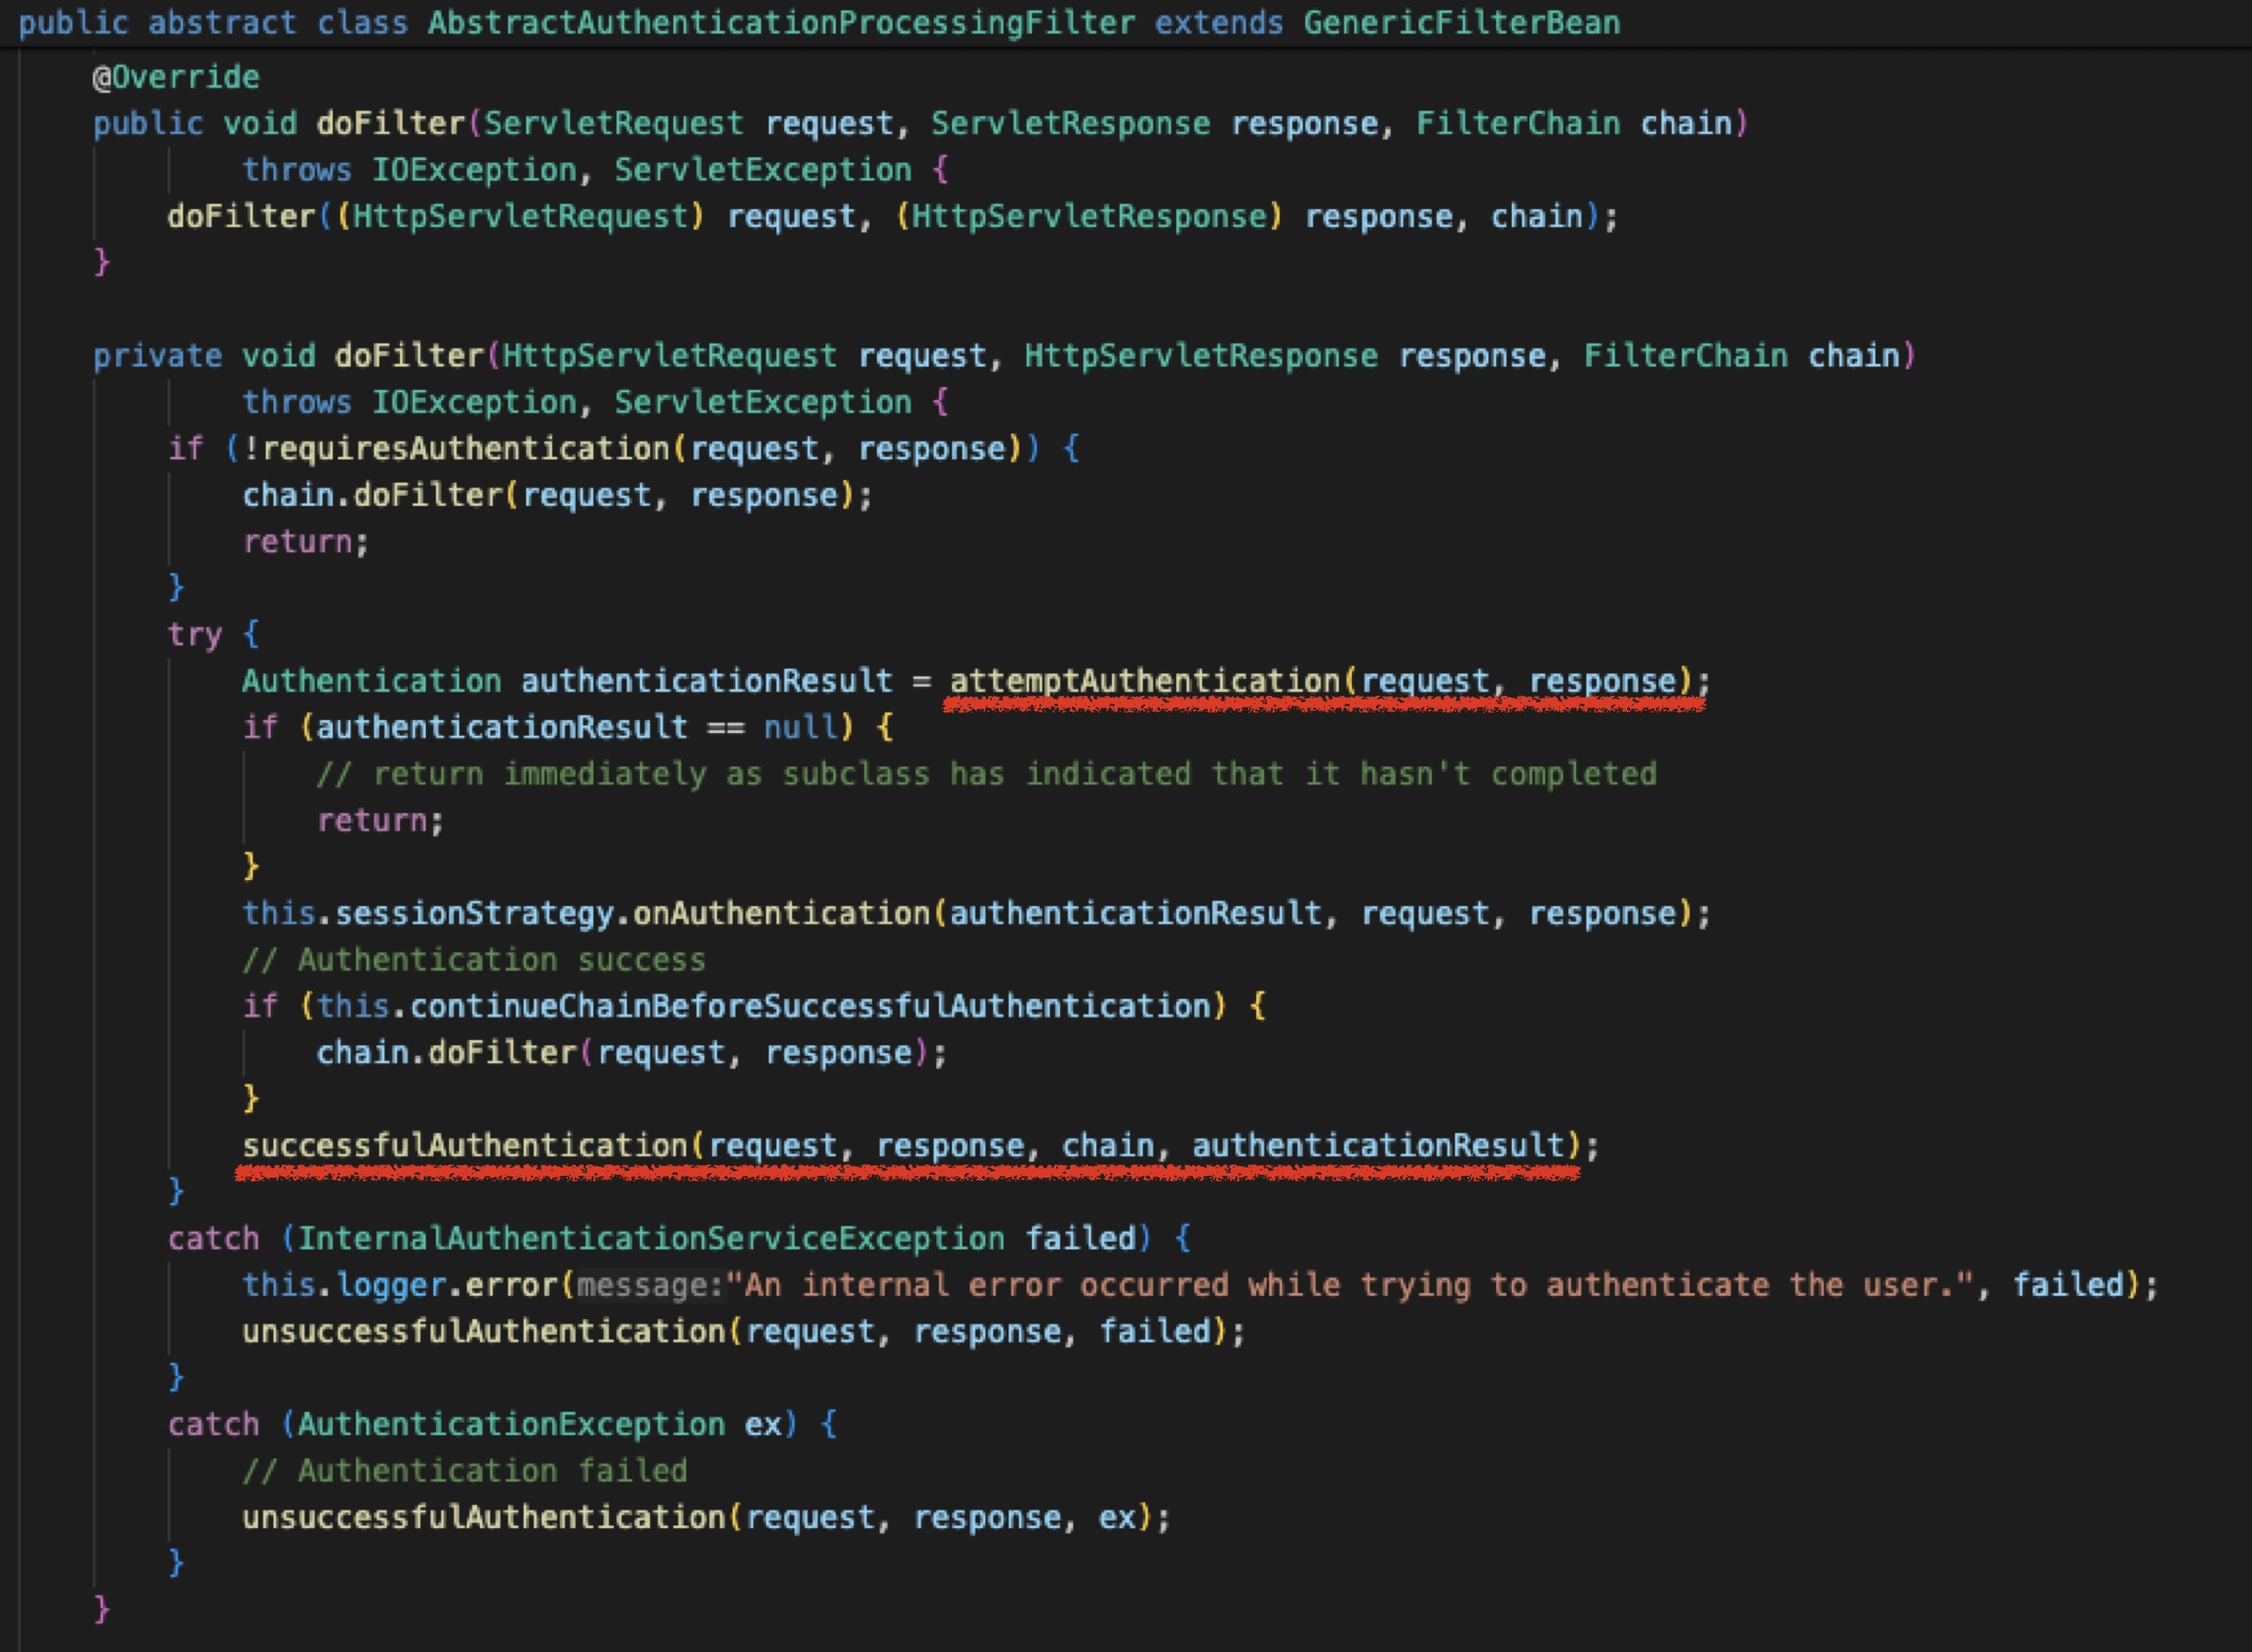2252x1652 pixels.
Task: Click the @Override annotation
Action: [x=176, y=77]
